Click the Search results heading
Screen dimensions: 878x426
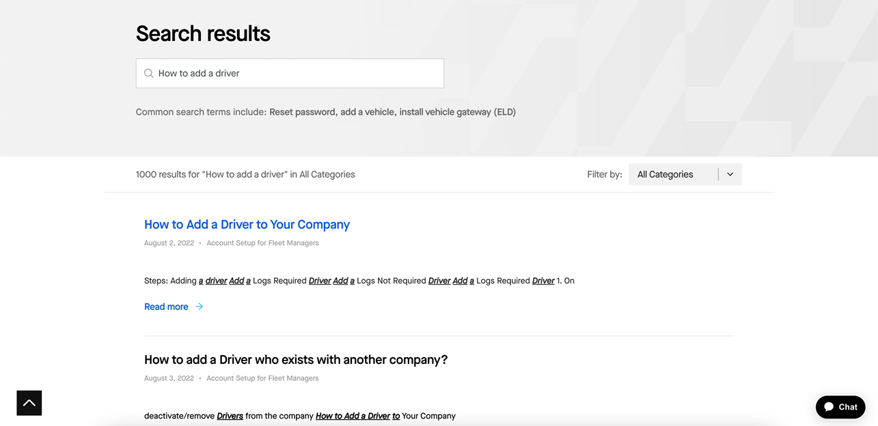point(203,33)
